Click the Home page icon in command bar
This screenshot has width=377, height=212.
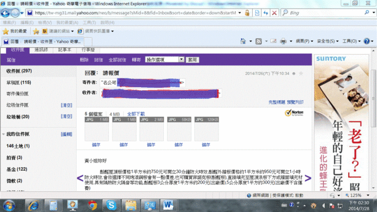[x=243, y=41]
